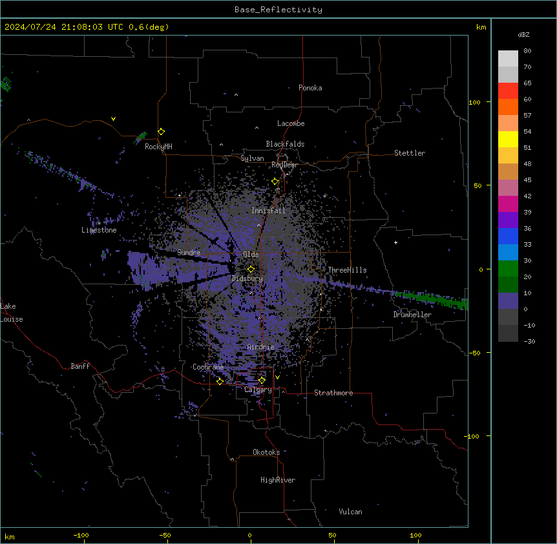Click the green radar echo band near Drumheller
Image resolution: width=557 pixels, height=544 pixels.
(x=431, y=299)
